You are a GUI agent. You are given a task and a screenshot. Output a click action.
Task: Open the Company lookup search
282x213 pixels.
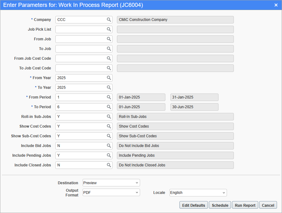click(109, 19)
